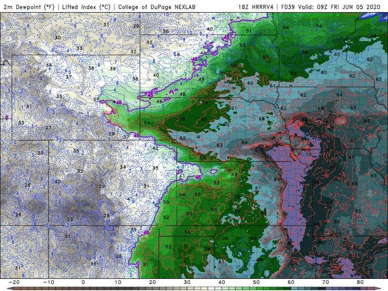The width and height of the screenshot is (388, 291).
Task: Click the '18Z HRRRV4' model run label
Action: point(256,7)
